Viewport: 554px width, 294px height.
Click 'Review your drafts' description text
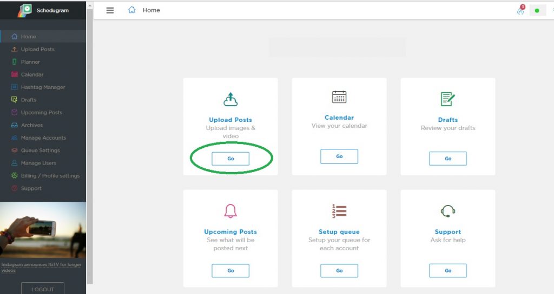[x=447, y=128]
